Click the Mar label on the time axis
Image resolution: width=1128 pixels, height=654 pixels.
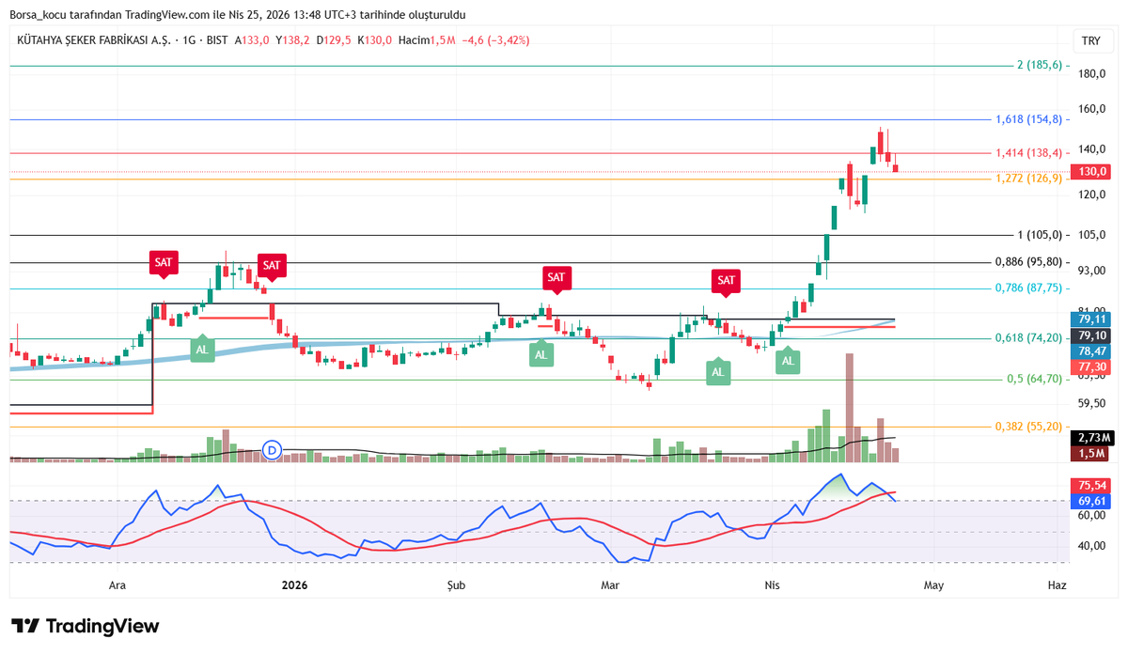[x=610, y=584]
